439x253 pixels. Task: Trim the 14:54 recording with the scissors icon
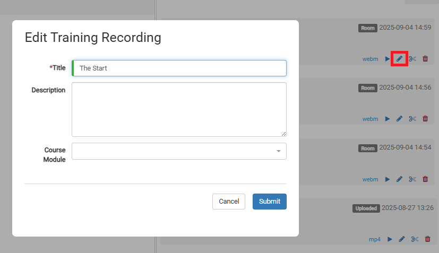(x=412, y=179)
